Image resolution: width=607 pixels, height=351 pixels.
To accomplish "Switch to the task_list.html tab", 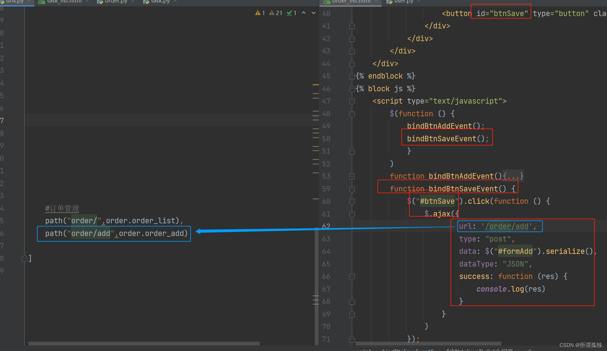I will click(x=64, y=2).
